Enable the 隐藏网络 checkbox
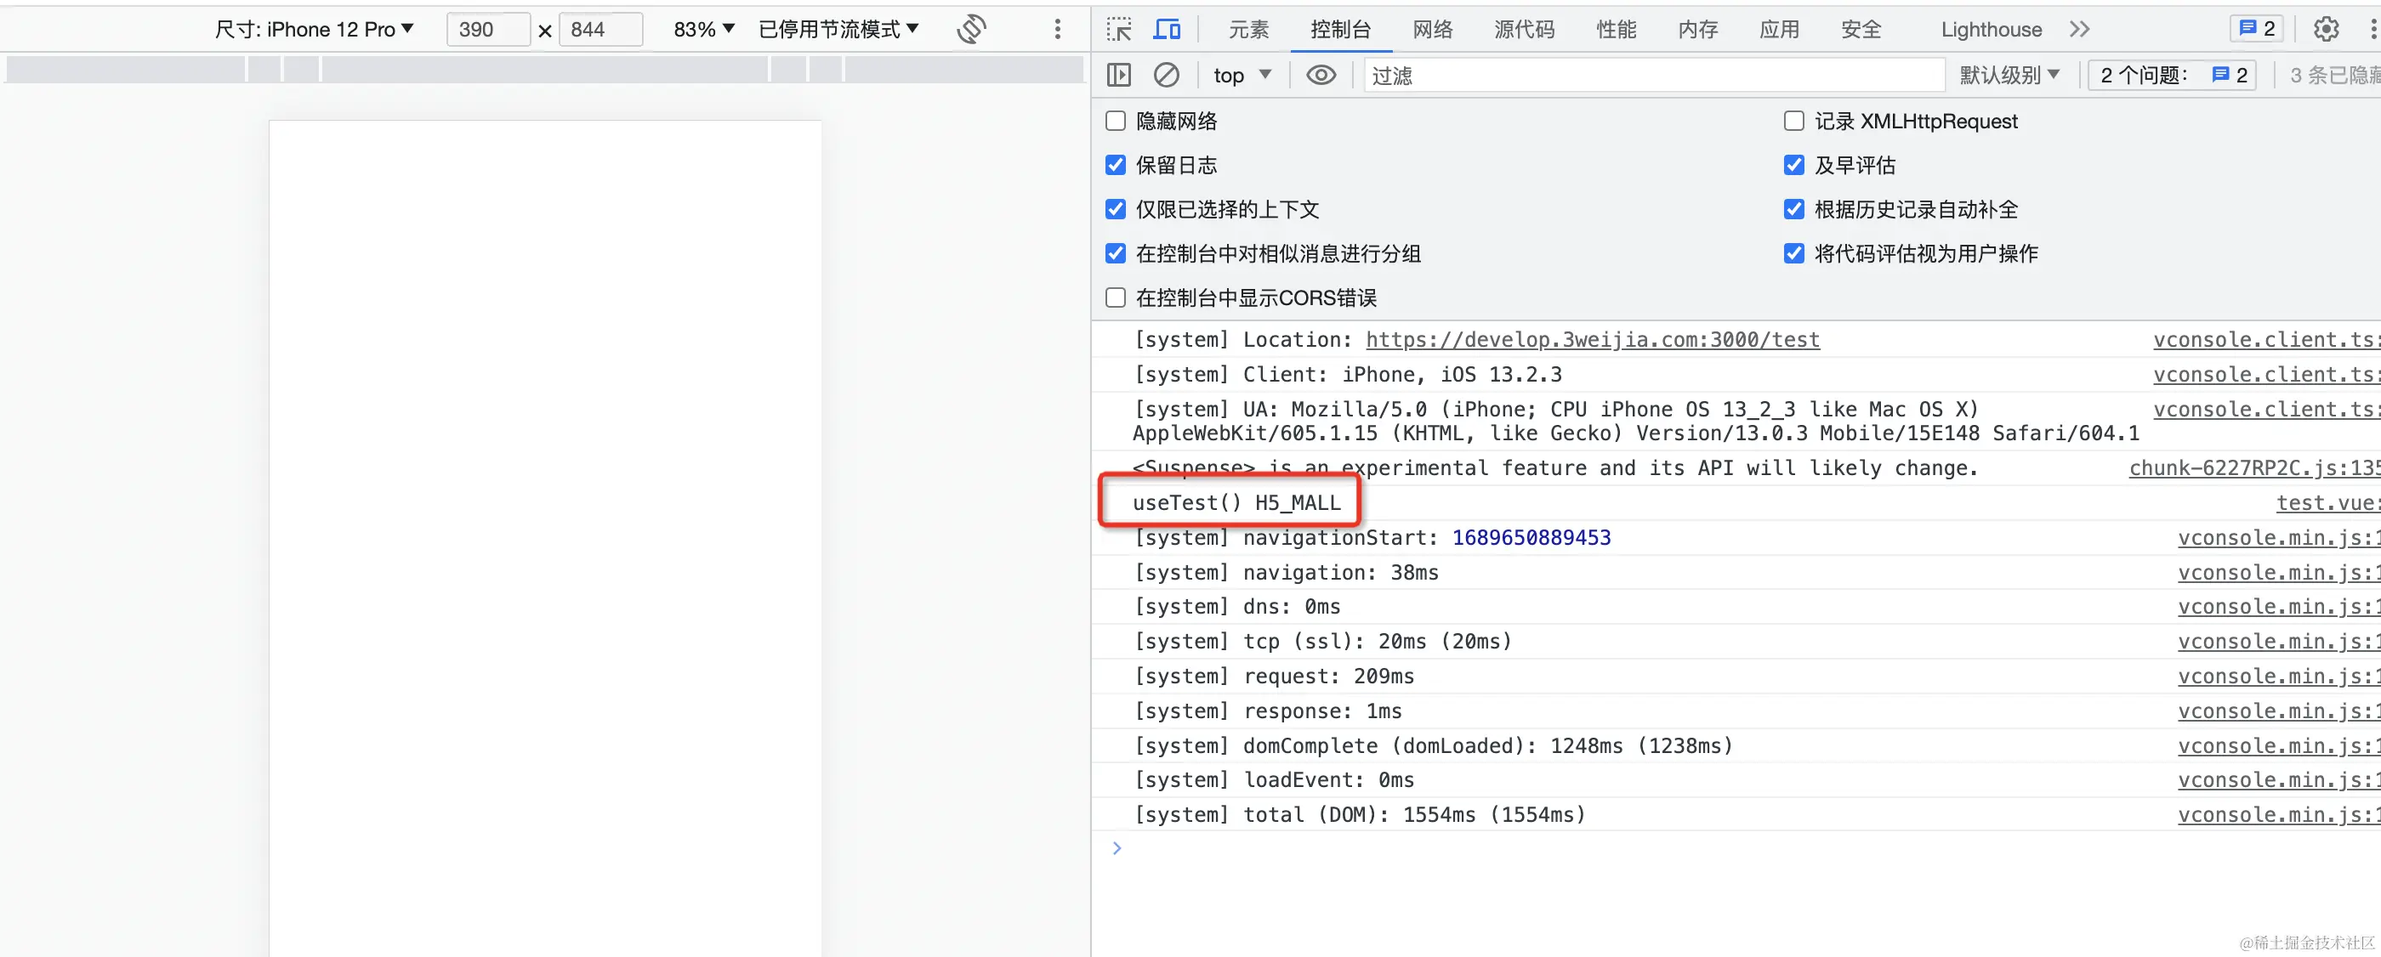 click(1116, 121)
